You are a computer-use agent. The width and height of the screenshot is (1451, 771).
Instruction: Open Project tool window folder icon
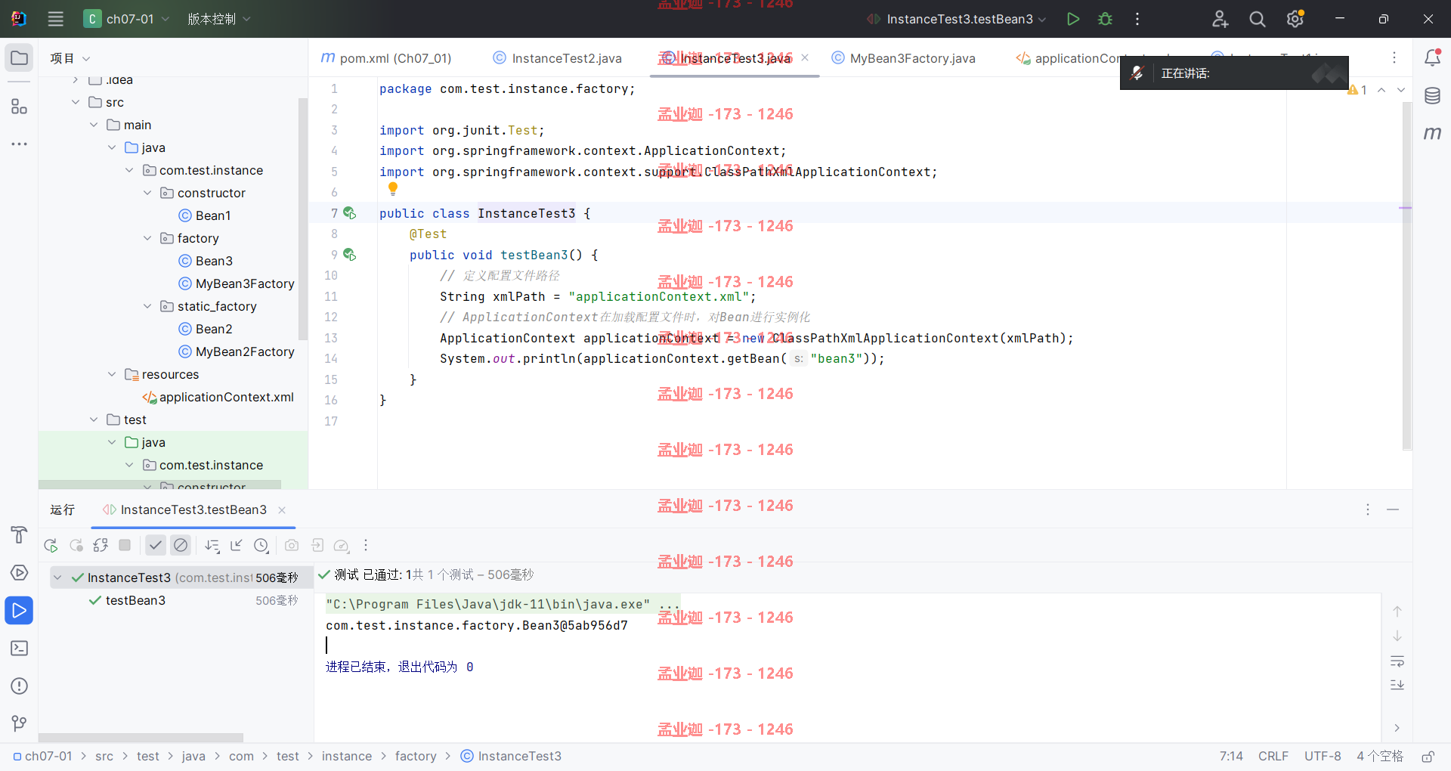[x=19, y=58]
